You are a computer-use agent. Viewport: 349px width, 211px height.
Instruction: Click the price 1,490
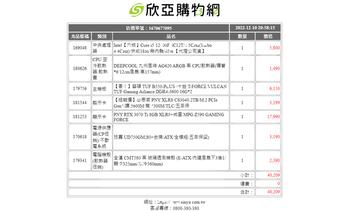274,68
